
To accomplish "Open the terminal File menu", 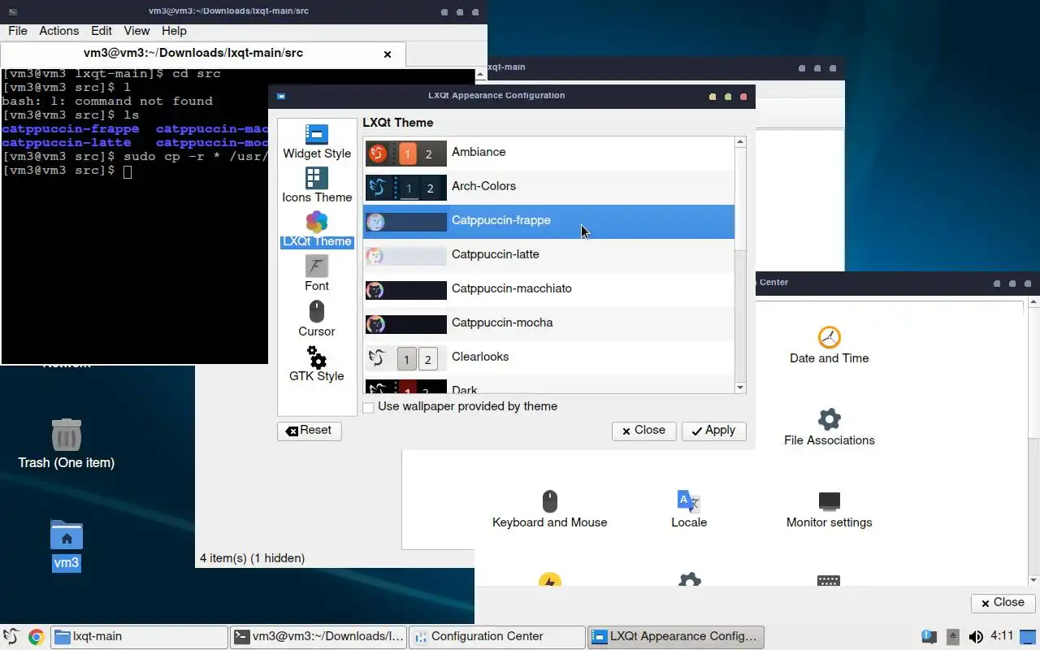I will click(x=18, y=31).
